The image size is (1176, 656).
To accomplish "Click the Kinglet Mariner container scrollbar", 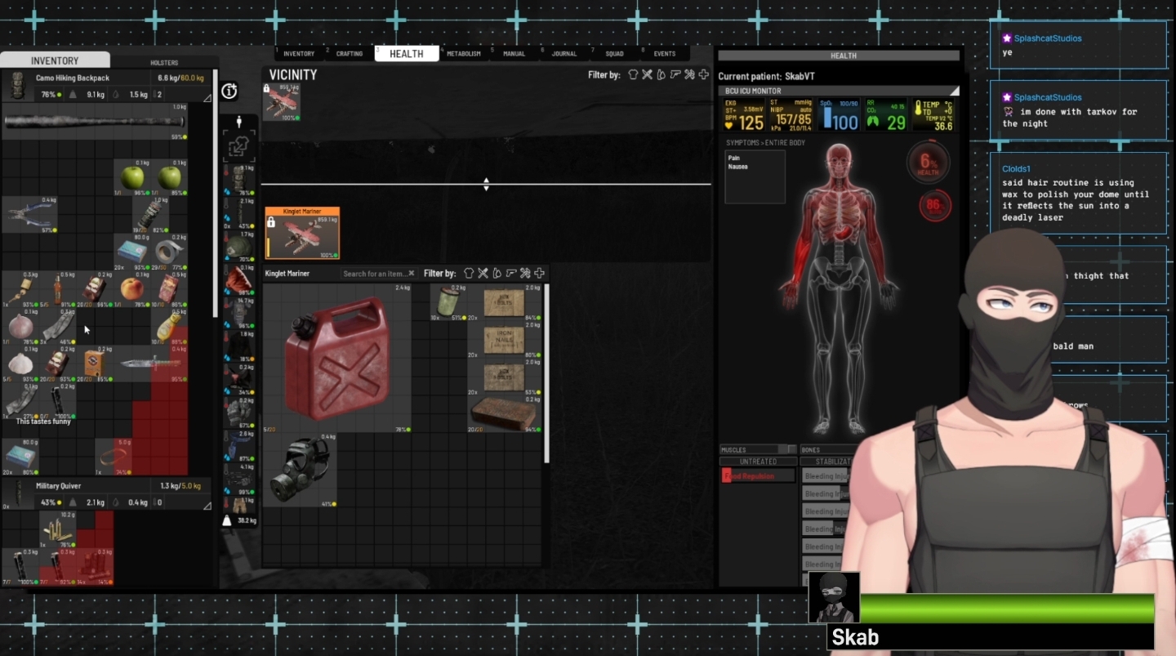I will pos(547,373).
